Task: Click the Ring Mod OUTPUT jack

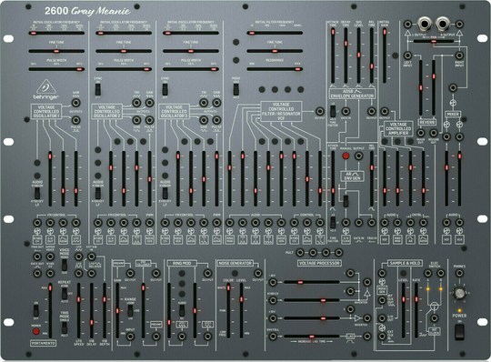Action: tap(207, 273)
